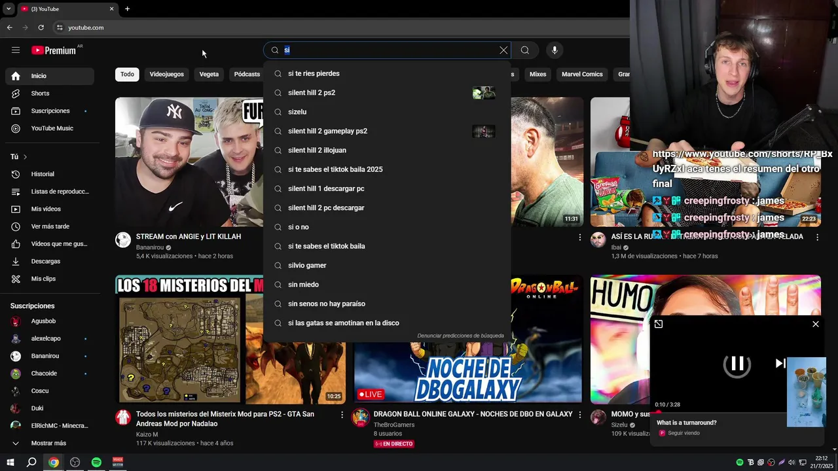
Task: Open options for Ibai video
Action: coord(817,237)
